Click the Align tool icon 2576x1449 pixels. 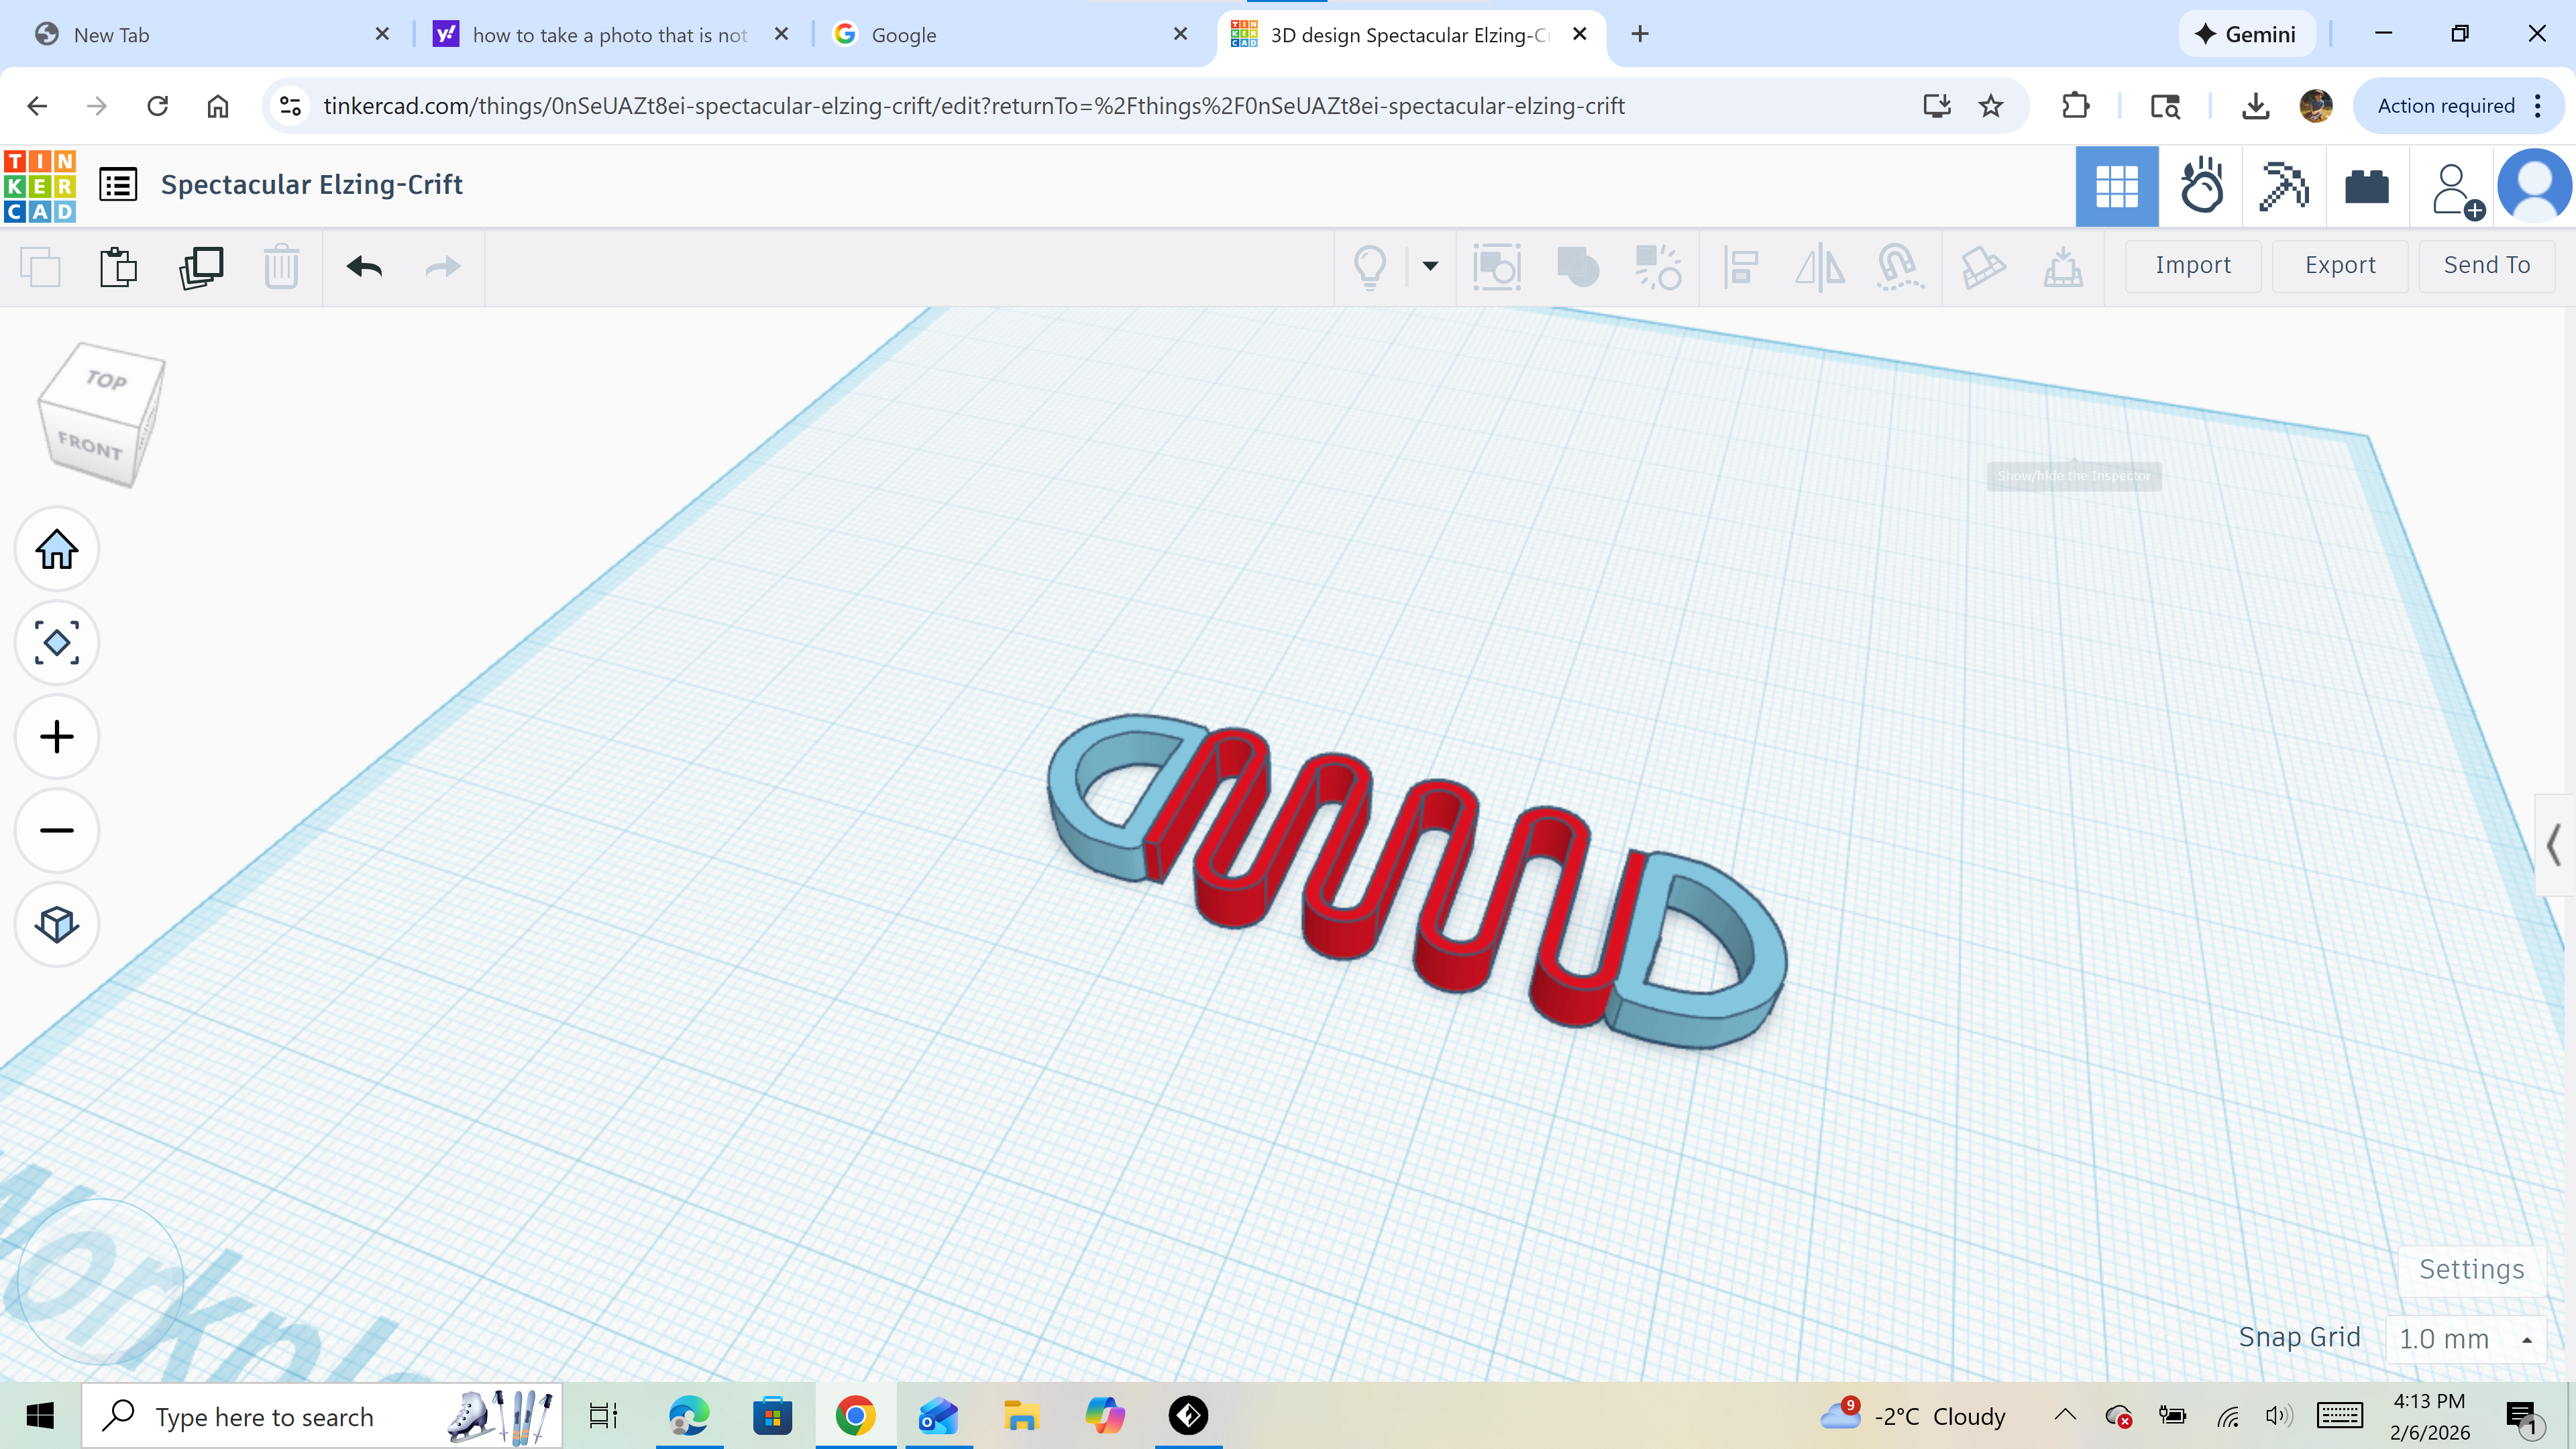point(1740,267)
